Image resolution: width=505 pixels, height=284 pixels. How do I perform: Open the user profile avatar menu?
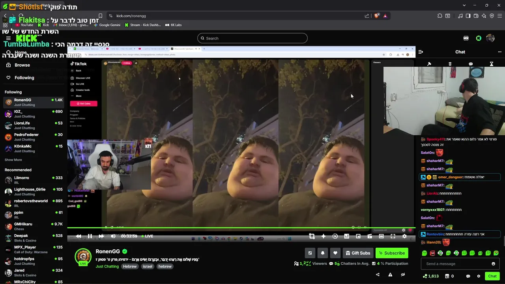click(x=490, y=38)
